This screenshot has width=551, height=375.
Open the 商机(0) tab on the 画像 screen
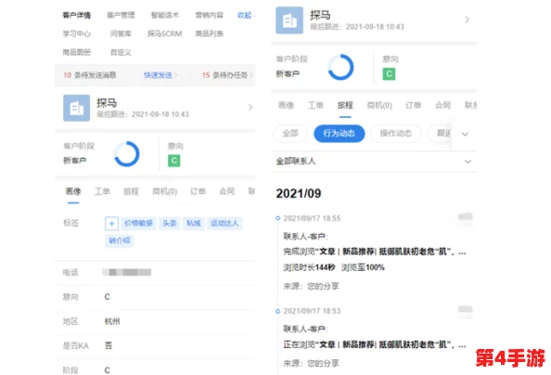tap(164, 191)
